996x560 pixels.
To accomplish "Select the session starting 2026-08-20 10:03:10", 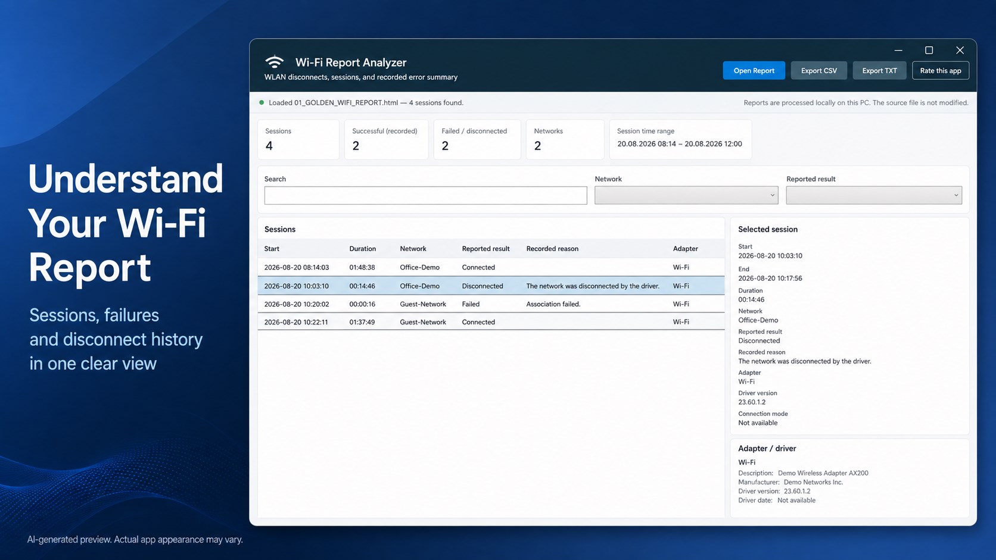I will tap(491, 286).
